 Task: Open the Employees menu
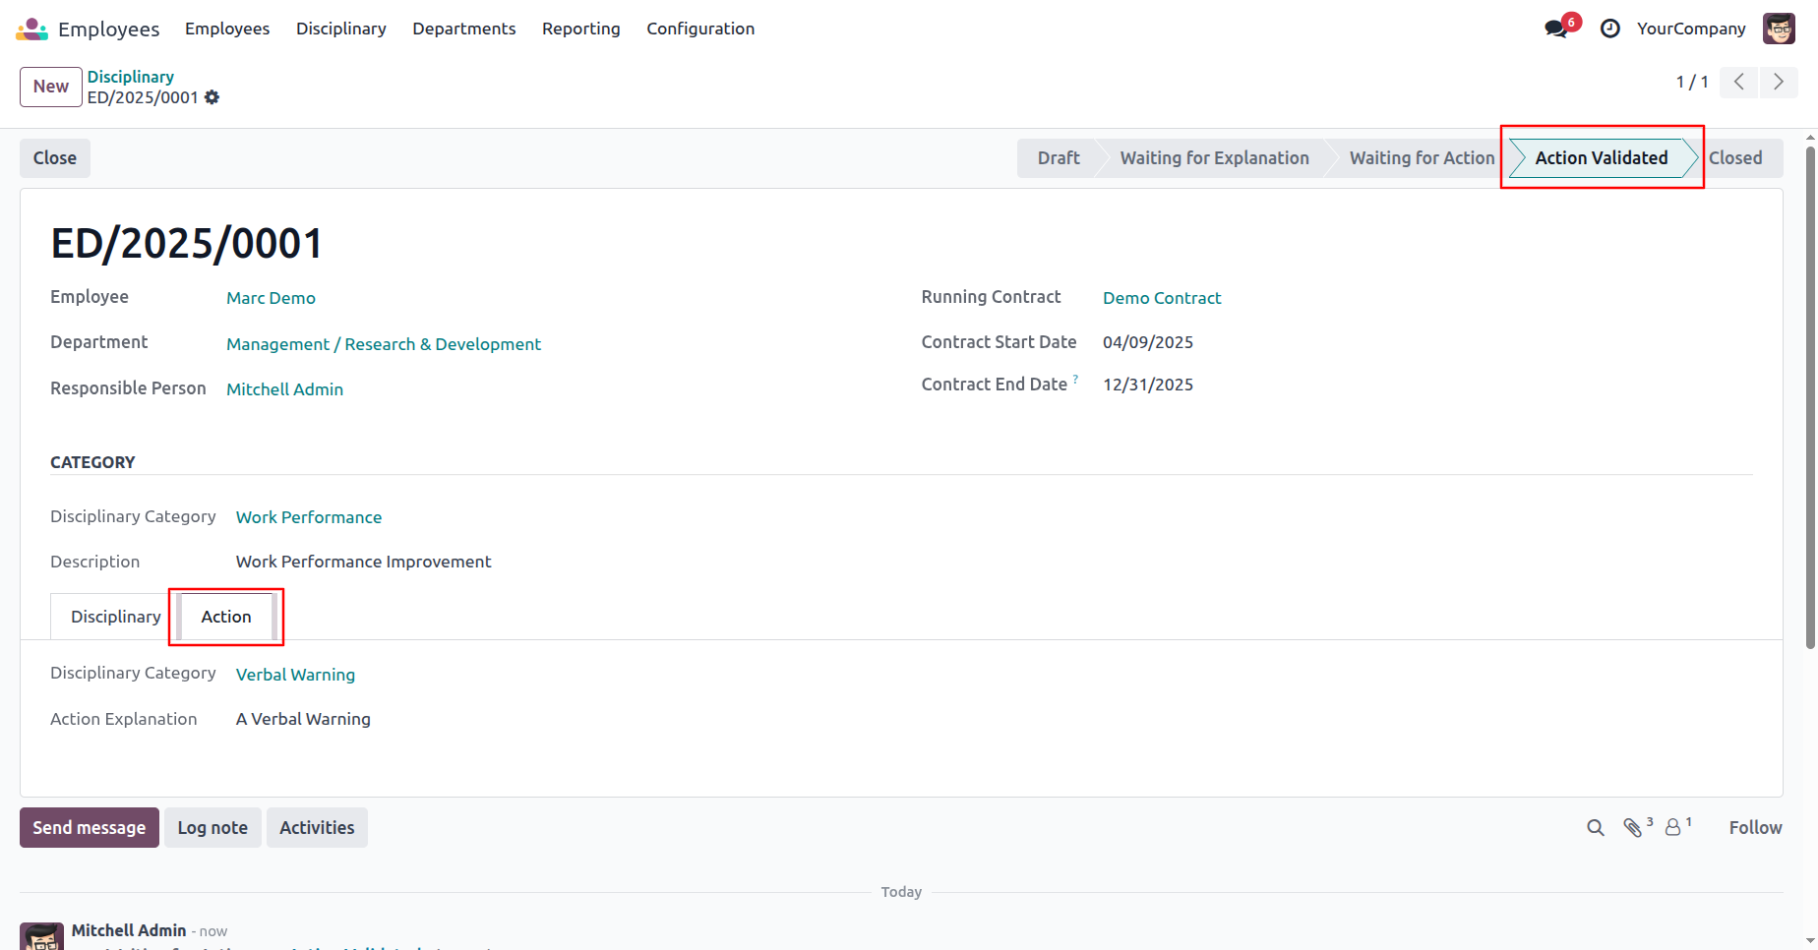click(x=227, y=29)
